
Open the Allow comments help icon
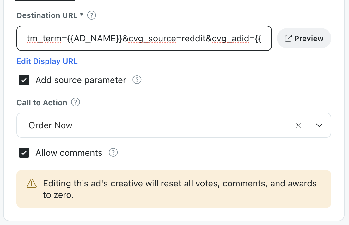[x=113, y=153]
